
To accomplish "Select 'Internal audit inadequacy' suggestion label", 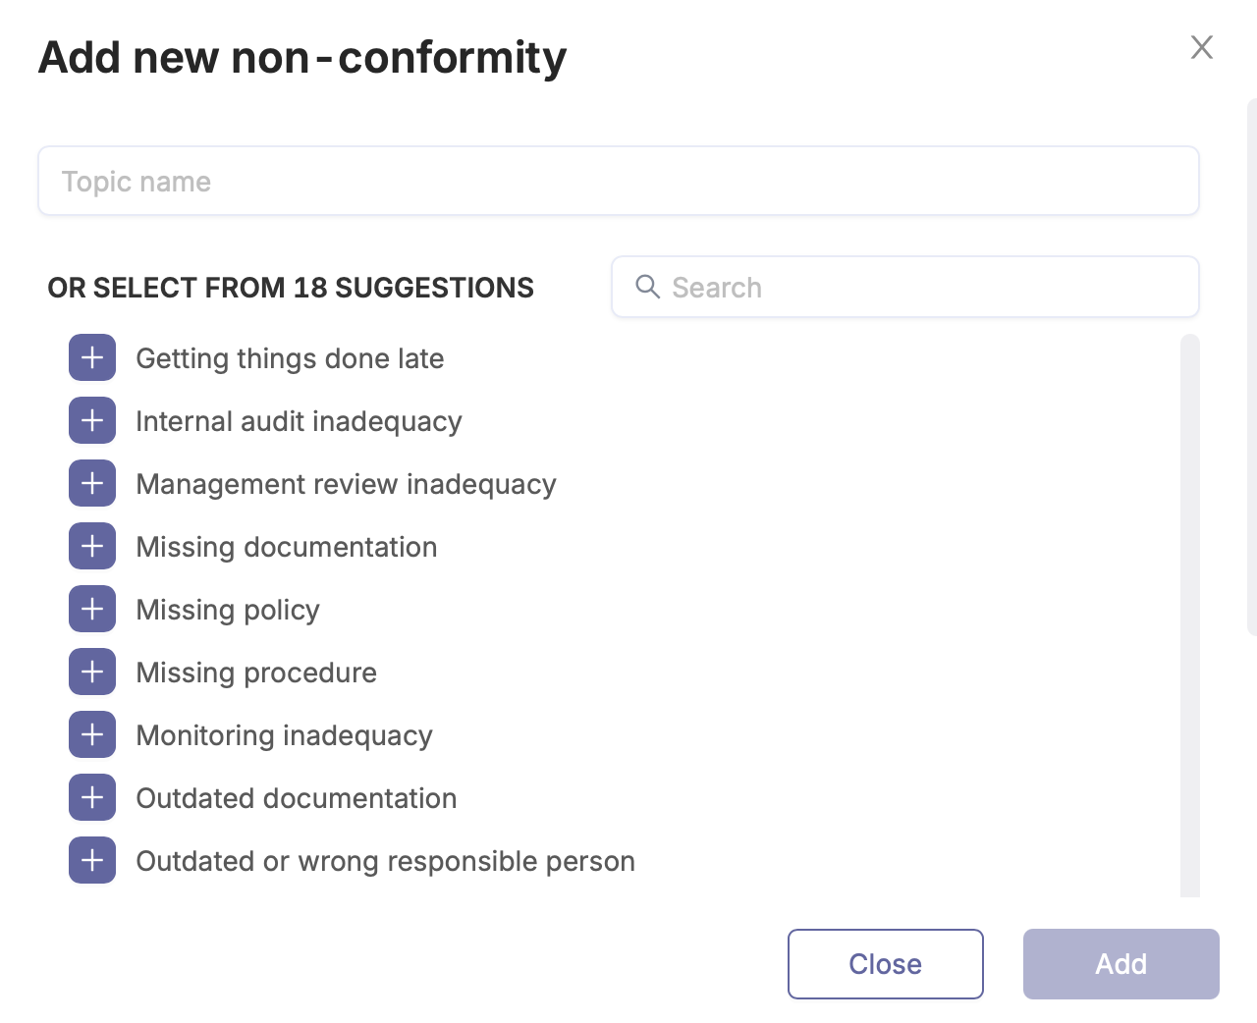I will click(300, 421).
